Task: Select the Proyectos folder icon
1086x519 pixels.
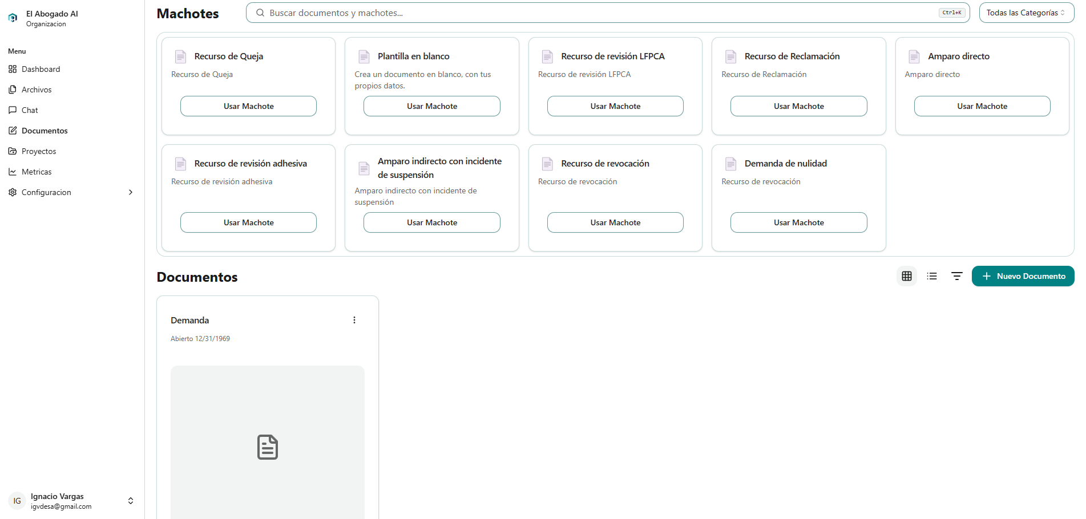Action: click(x=13, y=151)
